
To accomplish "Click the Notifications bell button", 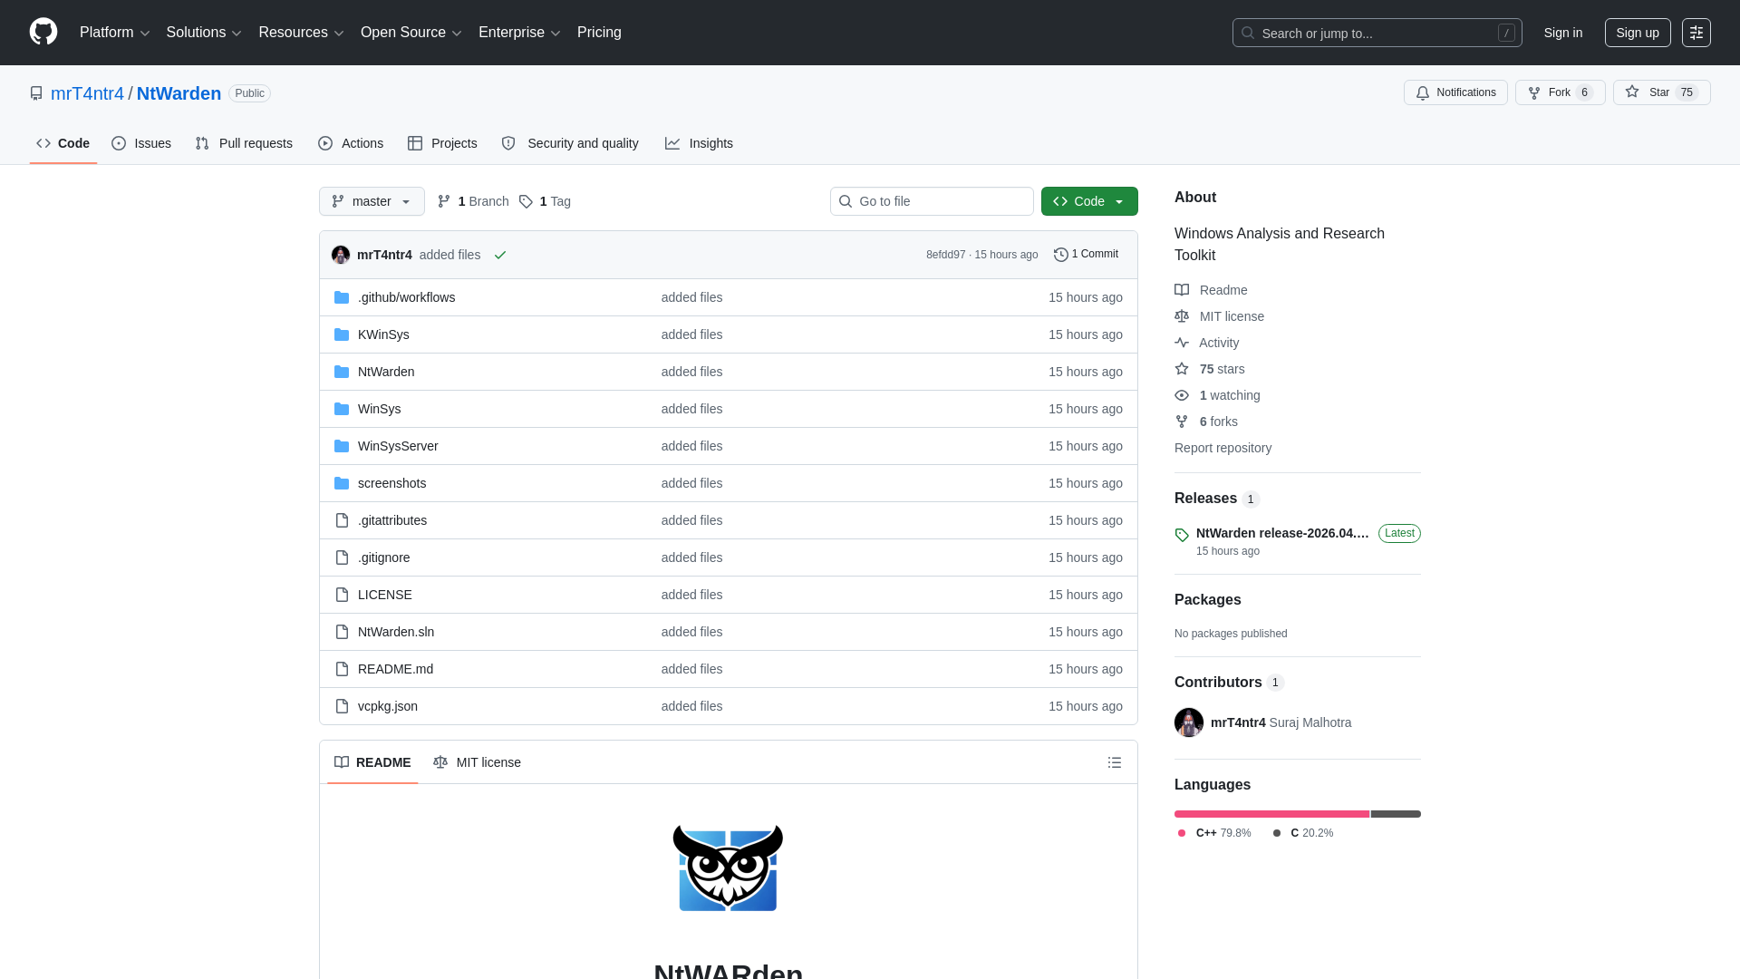I will pyautogui.click(x=1455, y=92).
